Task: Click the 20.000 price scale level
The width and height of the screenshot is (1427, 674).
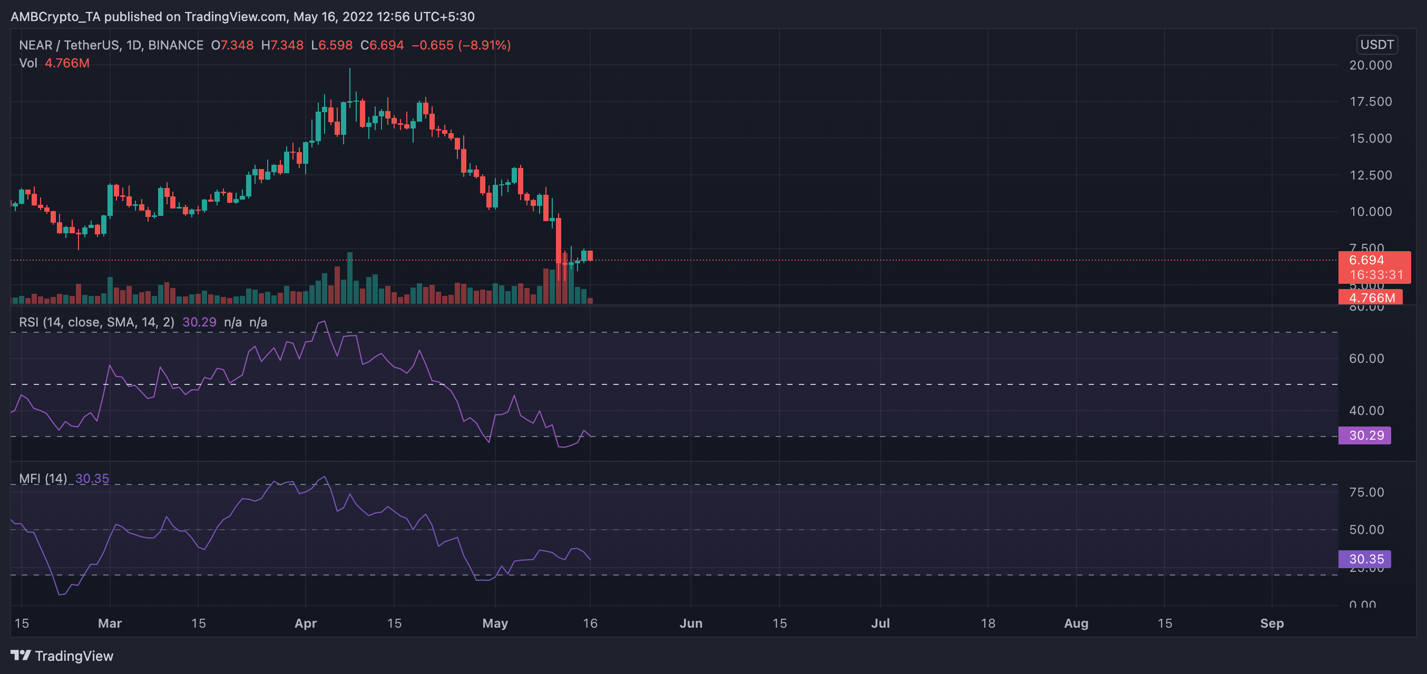Action: coord(1371,65)
